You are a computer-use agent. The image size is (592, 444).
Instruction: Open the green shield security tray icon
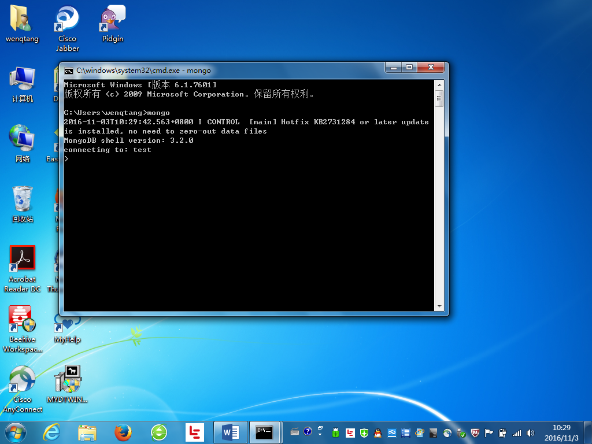click(x=364, y=432)
